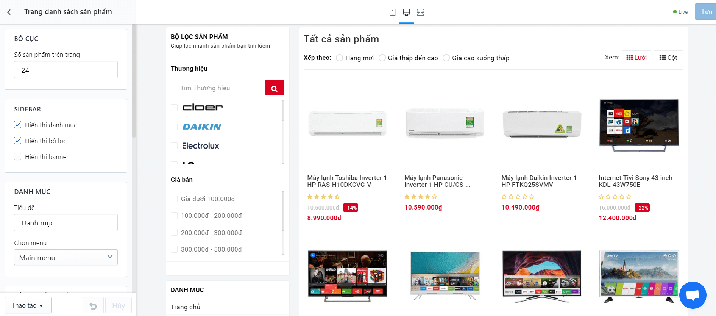Viewport: 716px width, 316px height.
Task: Enable Hiển thị banner checkbox
Action: click(18, 156)
